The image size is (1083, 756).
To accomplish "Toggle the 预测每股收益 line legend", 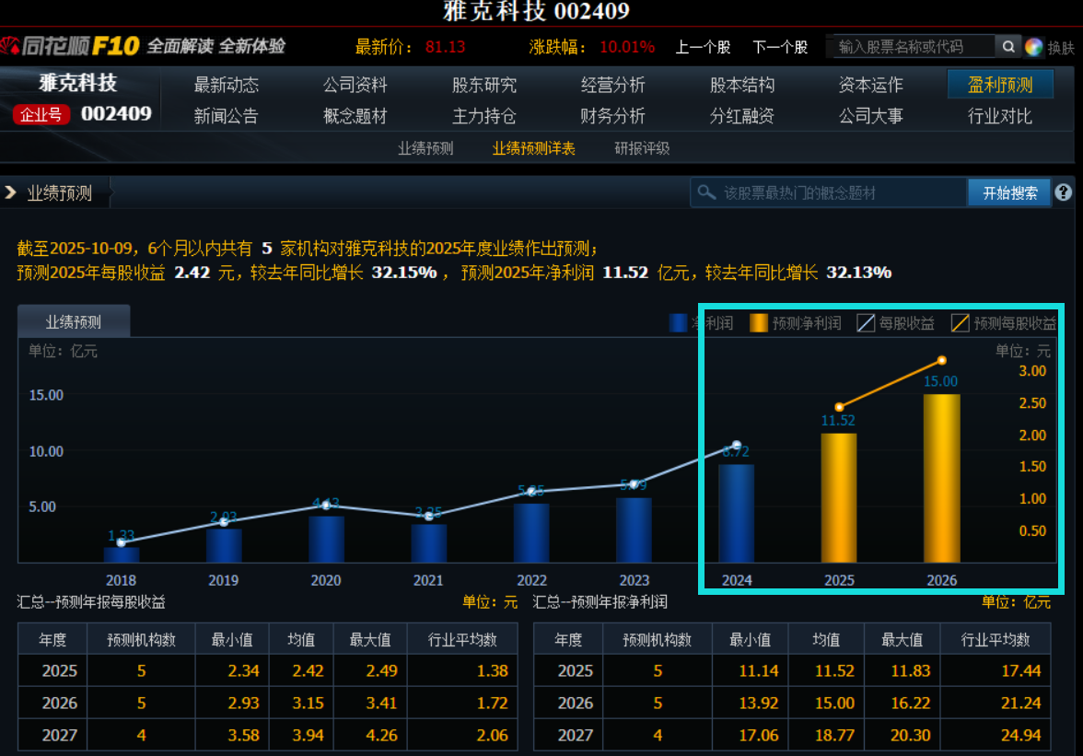I will pos(1004,322).
